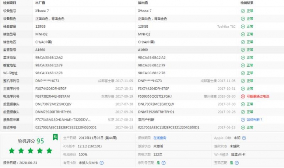Select the 高温Wi-Fi module value
Viewport: 284px width, 168px height.
click(238, 155)
